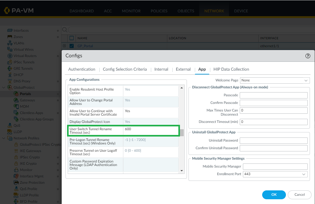
Task: Open the POLICIES top menu tab
Action: coord(159,11)
